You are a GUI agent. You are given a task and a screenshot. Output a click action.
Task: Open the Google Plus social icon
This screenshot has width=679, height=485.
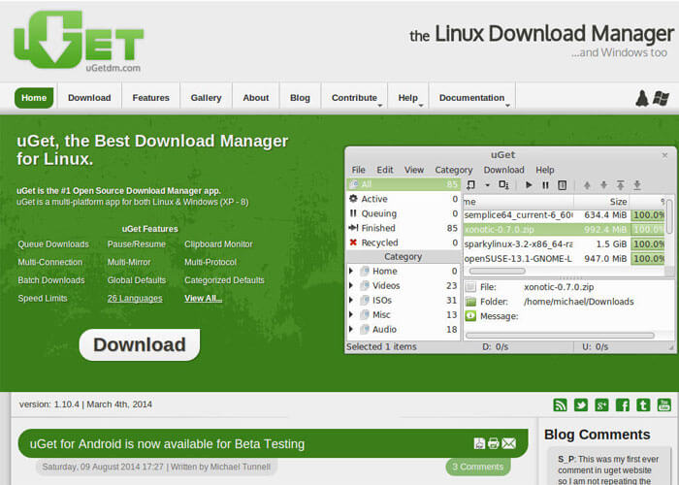pyautogui.click(x=601, y=404)
